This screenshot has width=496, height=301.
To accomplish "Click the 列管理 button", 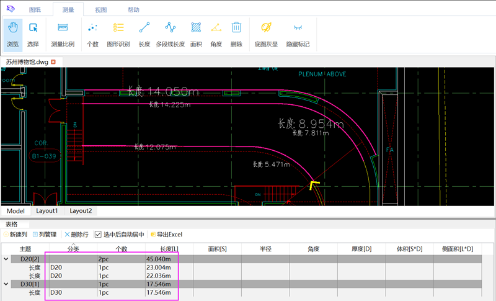I will click(x=45, y=235).
